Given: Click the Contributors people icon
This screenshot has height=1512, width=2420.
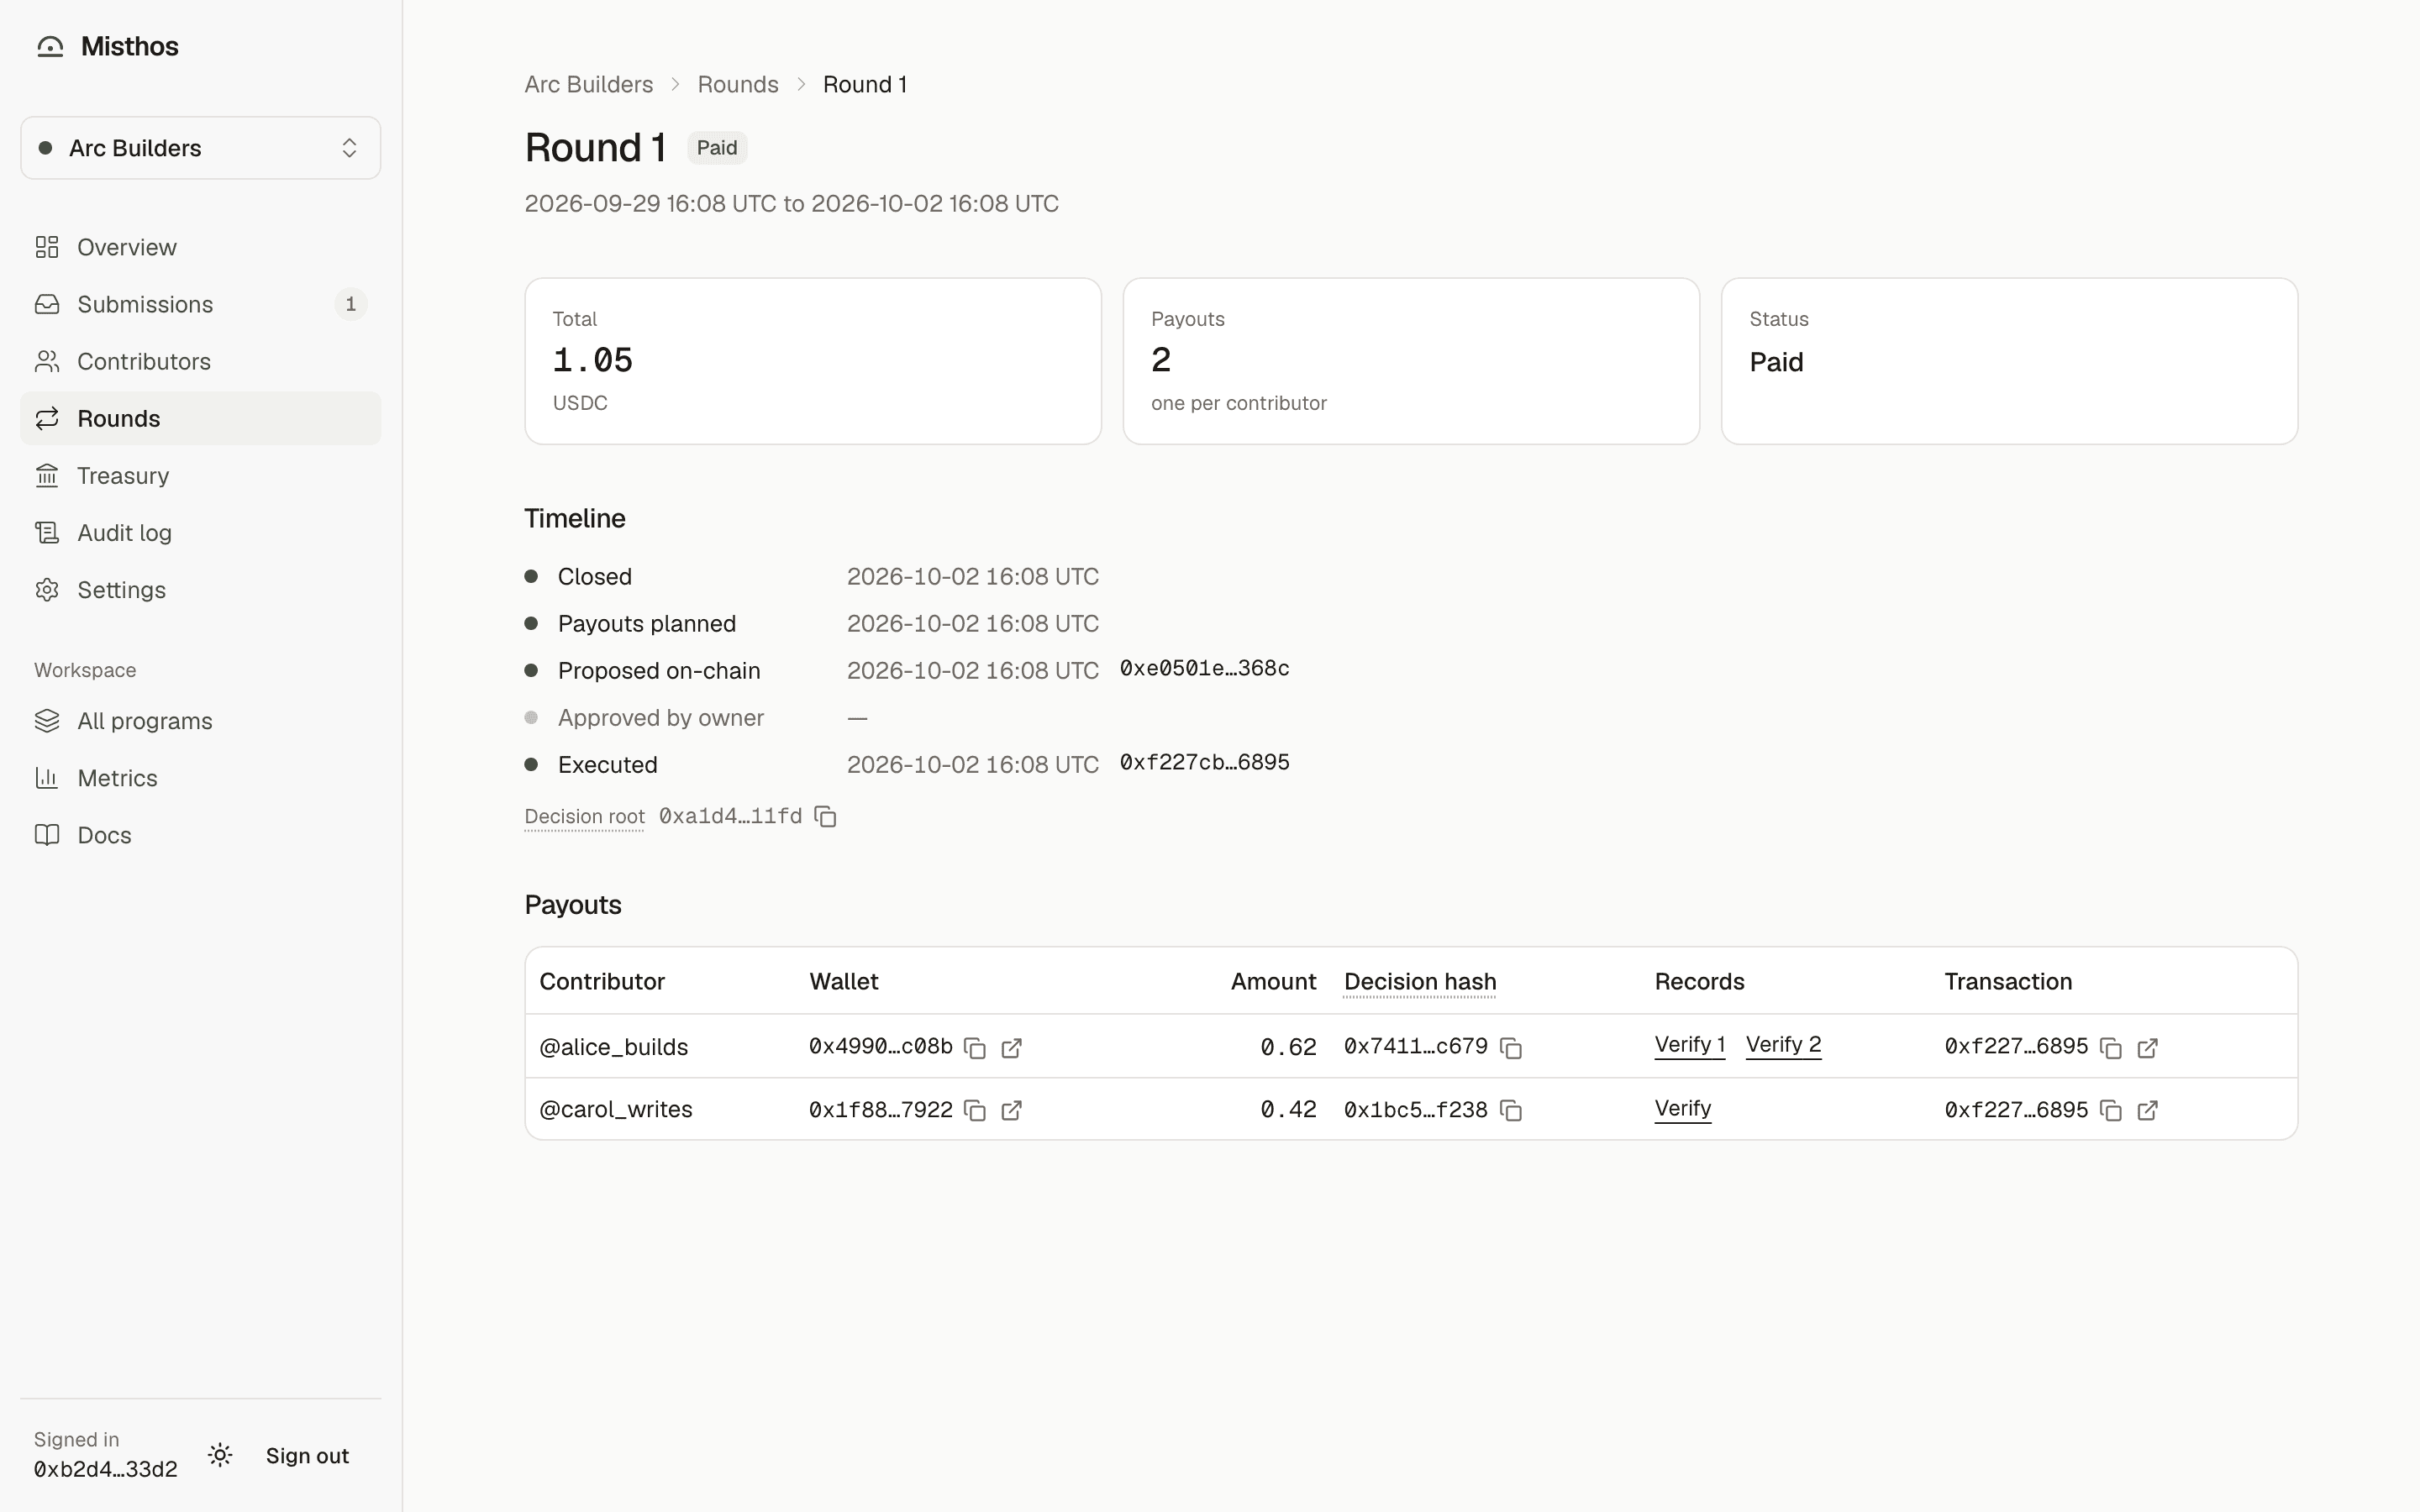Looking at the screenshot, I should (x=47, y=361).
